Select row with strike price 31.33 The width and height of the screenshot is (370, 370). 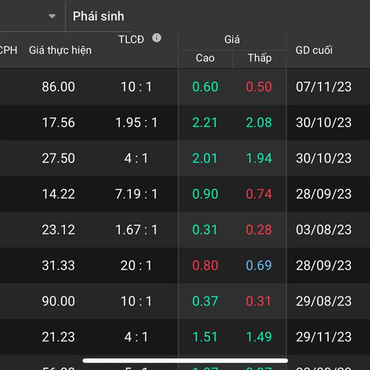[59, 266]
